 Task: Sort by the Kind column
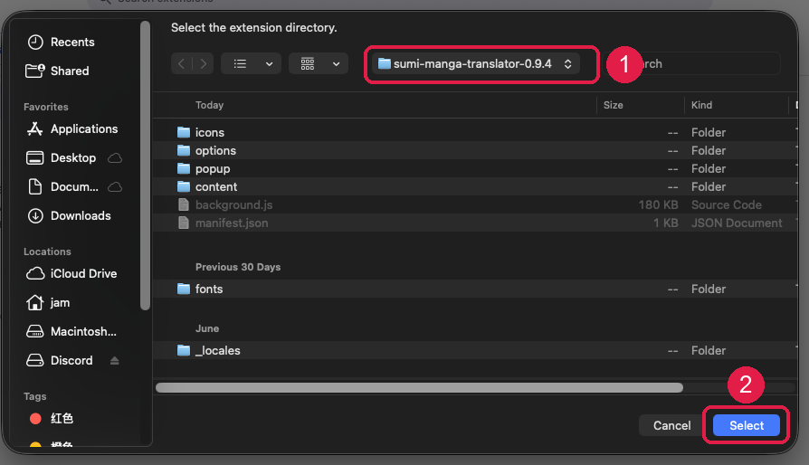(701, 105)
